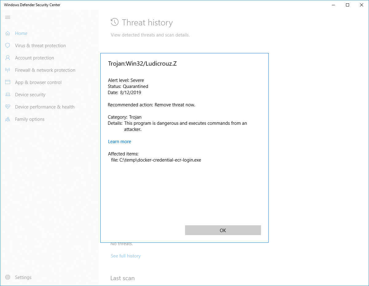
Task: Select the Home icon in the sidebar
Action: 7,33
